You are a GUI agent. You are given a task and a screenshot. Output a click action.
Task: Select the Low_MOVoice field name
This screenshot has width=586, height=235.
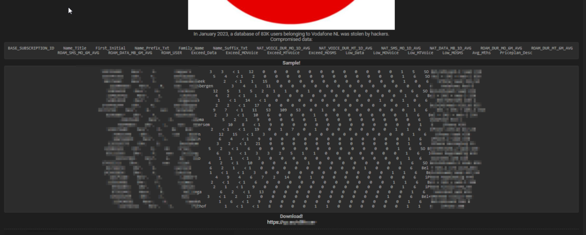[x=385, y=53]
